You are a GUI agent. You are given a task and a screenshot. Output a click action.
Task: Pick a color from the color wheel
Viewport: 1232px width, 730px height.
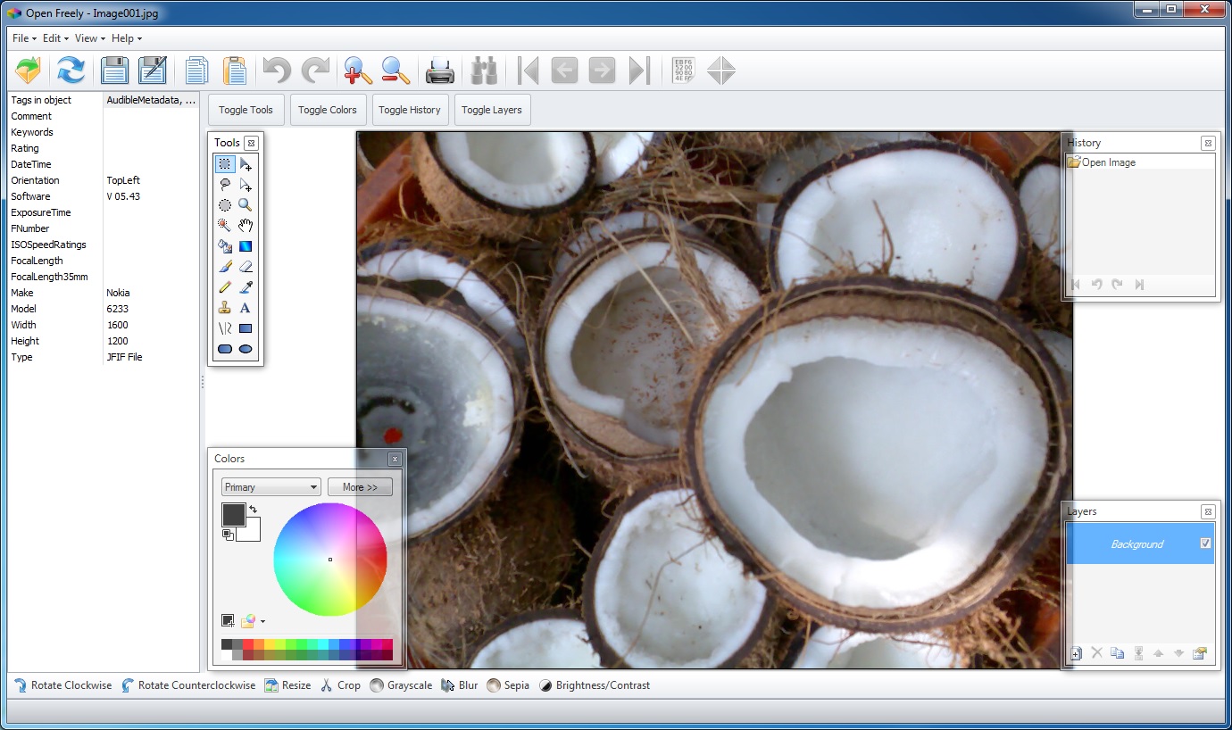pos(330,560)
